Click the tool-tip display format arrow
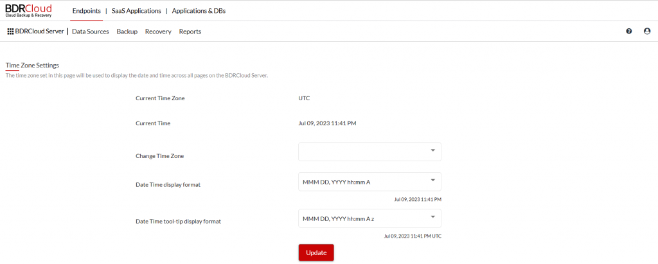This screenshot has width=658, height=264. pos(433,217)
